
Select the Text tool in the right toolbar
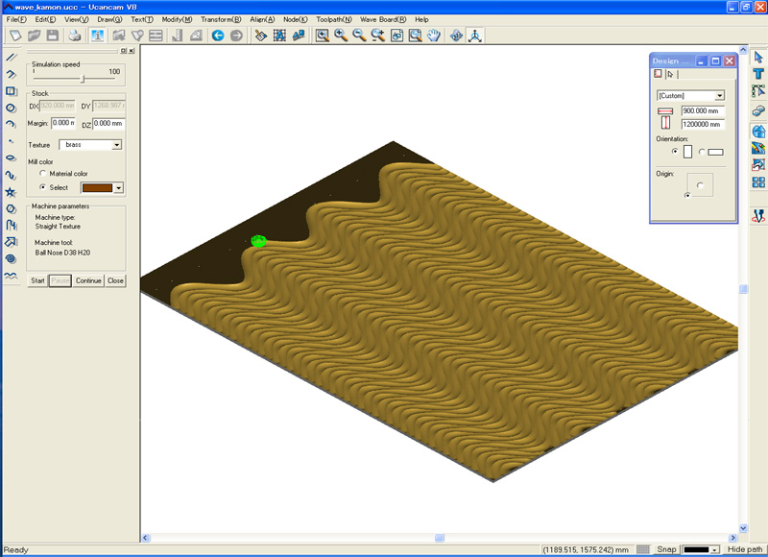758,75
